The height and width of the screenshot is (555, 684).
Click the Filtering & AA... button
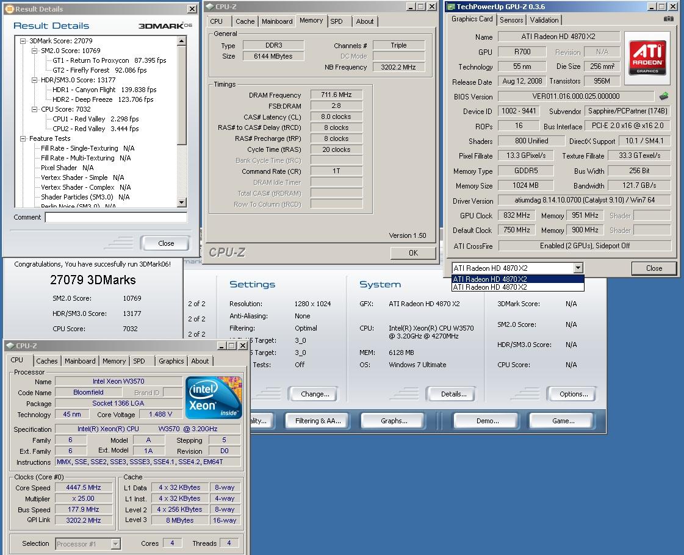[318, 421]
